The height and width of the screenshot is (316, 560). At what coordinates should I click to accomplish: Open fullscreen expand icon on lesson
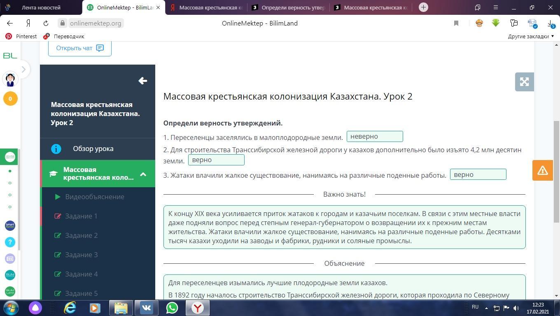524,82
